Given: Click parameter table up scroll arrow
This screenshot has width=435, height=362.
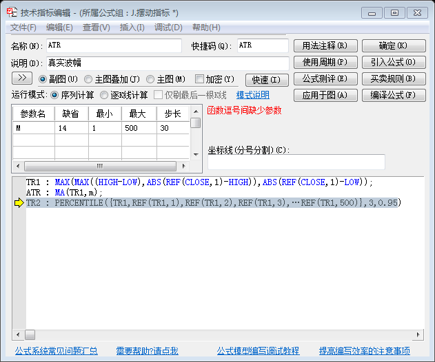Looking at the screenshot, I should (x=196, y=111).
